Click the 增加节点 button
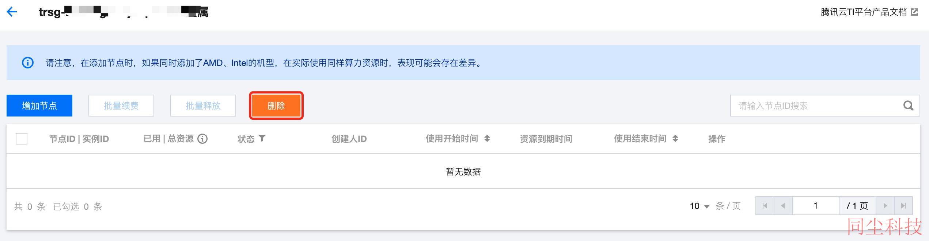This screenshot has height=241, width=929. [x=39, y=106]
